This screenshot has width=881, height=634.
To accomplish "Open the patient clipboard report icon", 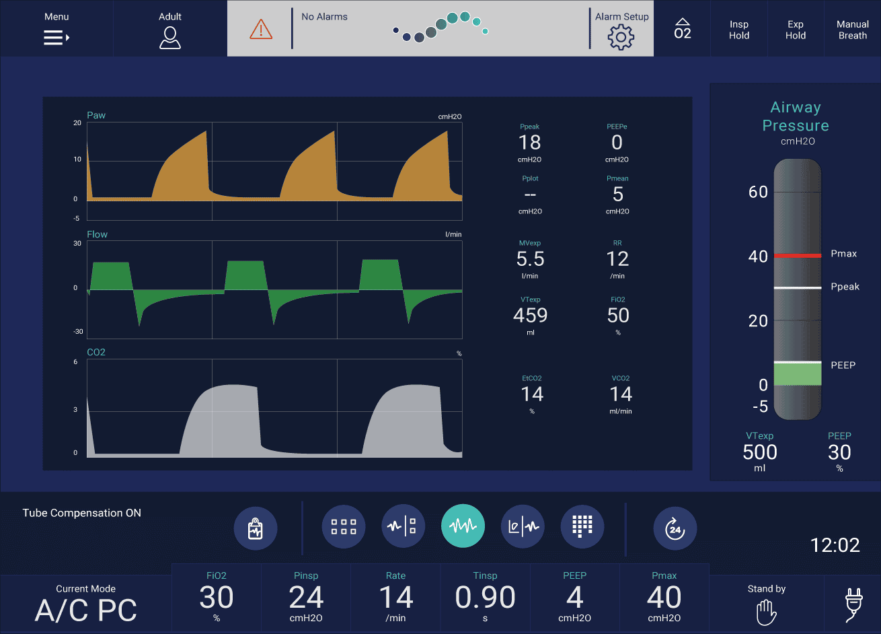I will point(255,527).
